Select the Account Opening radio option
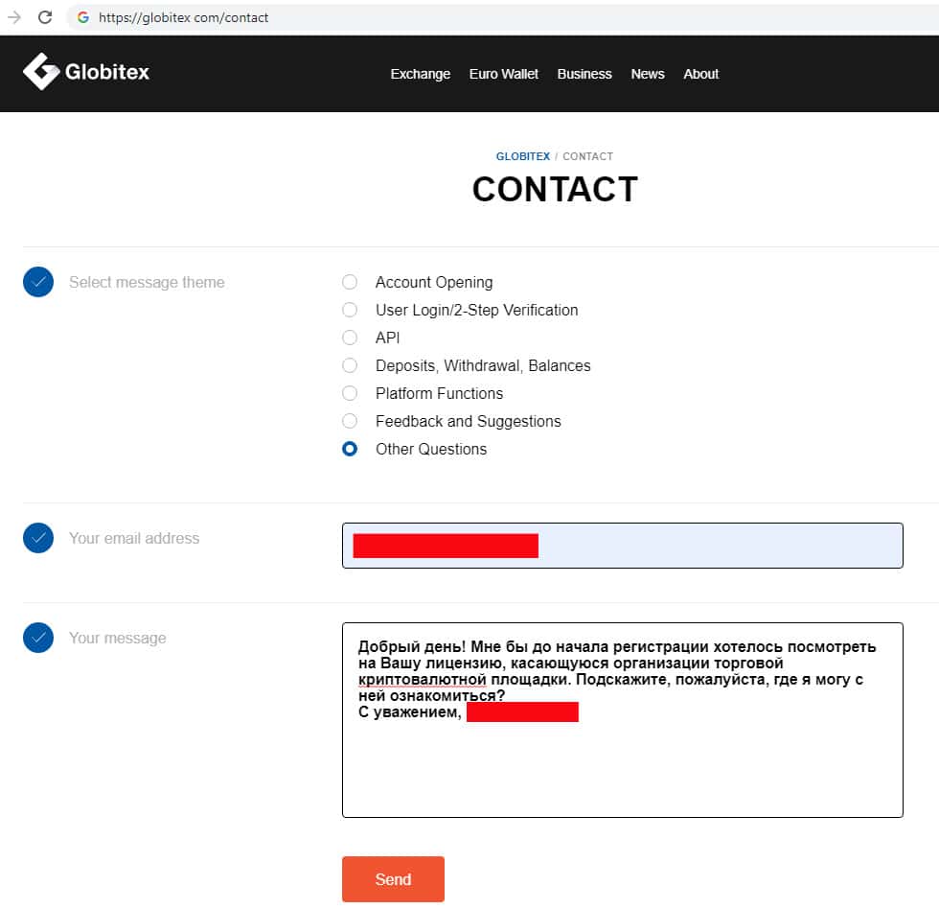This screenshot has height=909, width=939. (x=350, y=282)
